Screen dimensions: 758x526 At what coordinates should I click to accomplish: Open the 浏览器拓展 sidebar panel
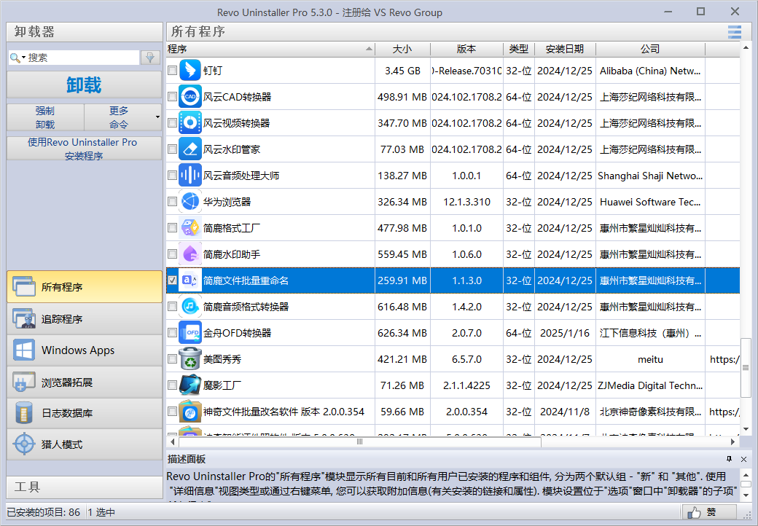pos(84,382)
